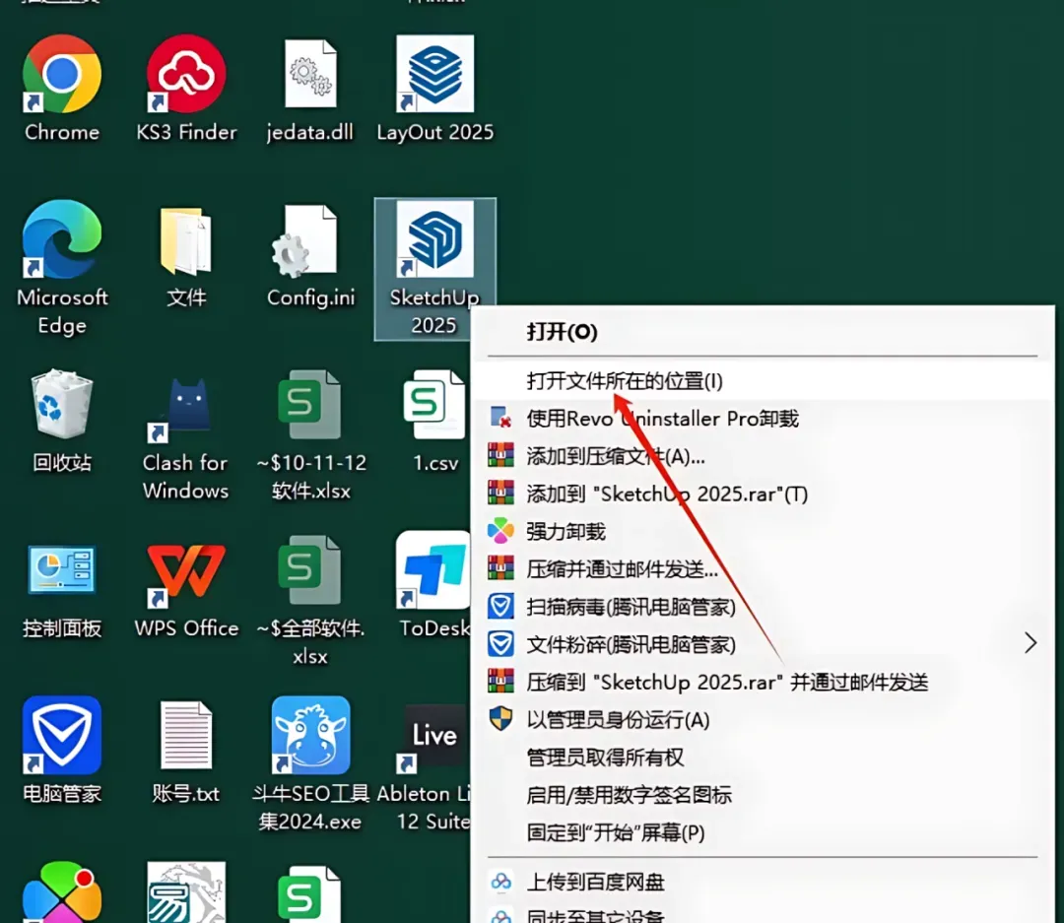Choose 上传到百度网盘
The image size is (1064, 923).
point(763,882)
